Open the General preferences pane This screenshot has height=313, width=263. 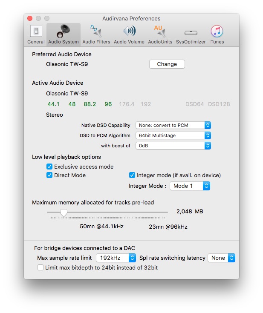click(x=36, y=34)
